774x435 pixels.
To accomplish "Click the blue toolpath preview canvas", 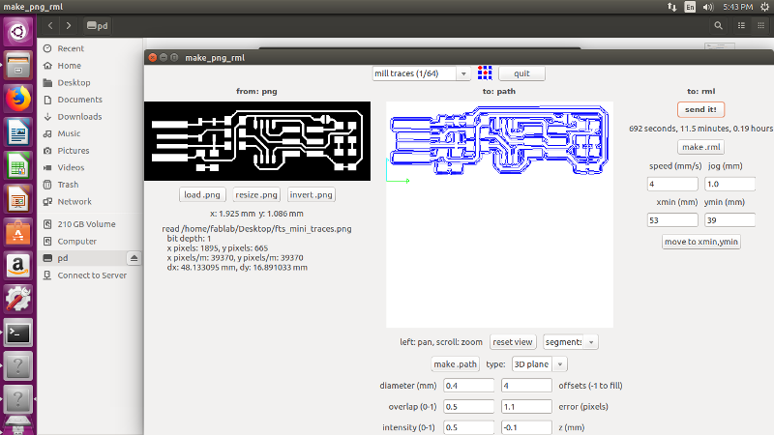I will pos(499,215).
